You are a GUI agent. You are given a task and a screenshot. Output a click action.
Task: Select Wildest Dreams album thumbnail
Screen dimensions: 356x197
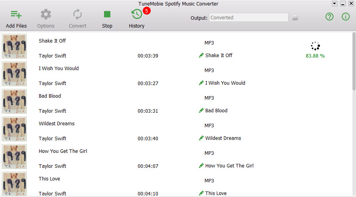pos(14,129)
